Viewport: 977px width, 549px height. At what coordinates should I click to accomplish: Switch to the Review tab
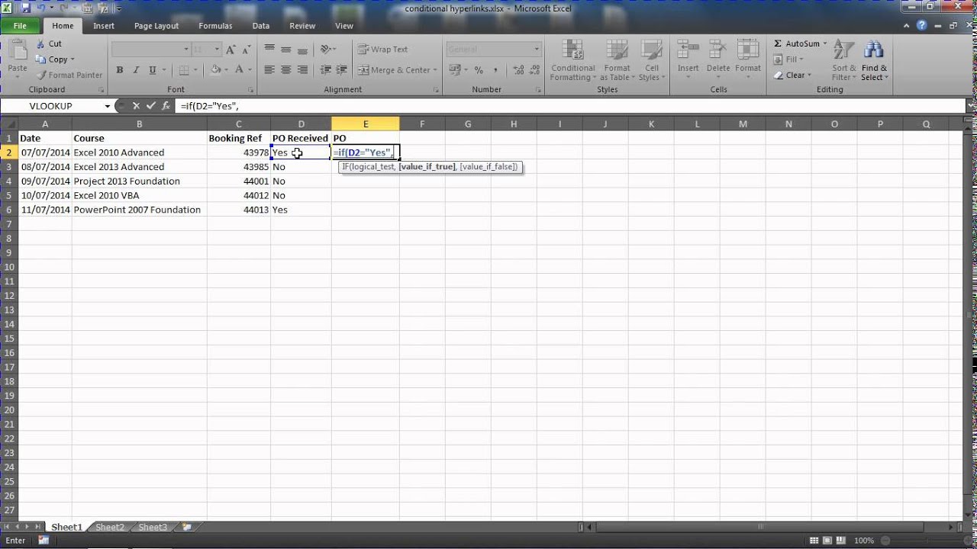302,25
